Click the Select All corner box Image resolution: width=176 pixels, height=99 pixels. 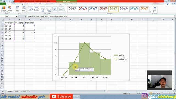(2, 20)
